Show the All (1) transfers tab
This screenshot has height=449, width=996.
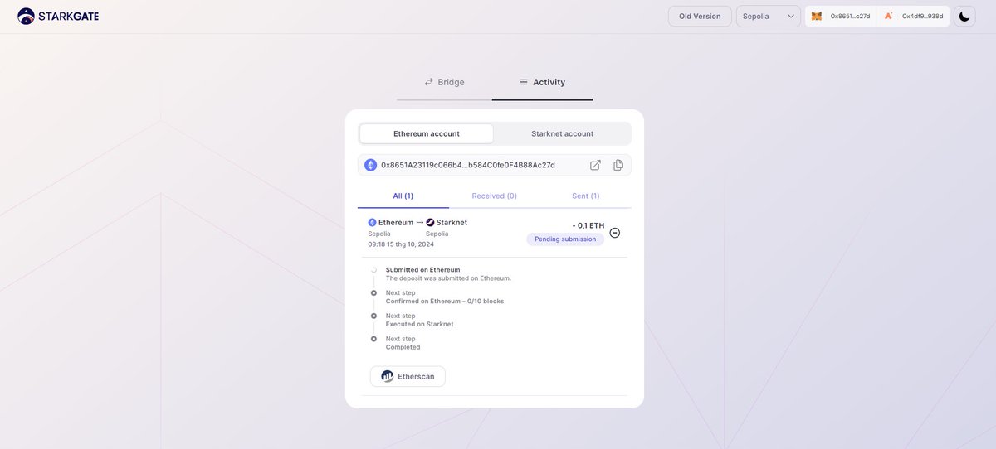click(x=403, y=196)
